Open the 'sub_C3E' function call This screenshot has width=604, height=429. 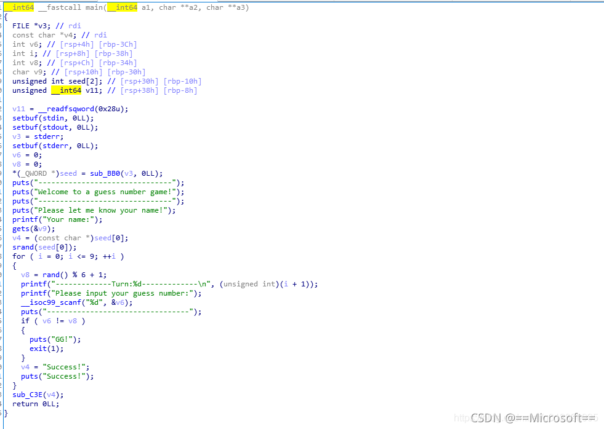(38, 395)
